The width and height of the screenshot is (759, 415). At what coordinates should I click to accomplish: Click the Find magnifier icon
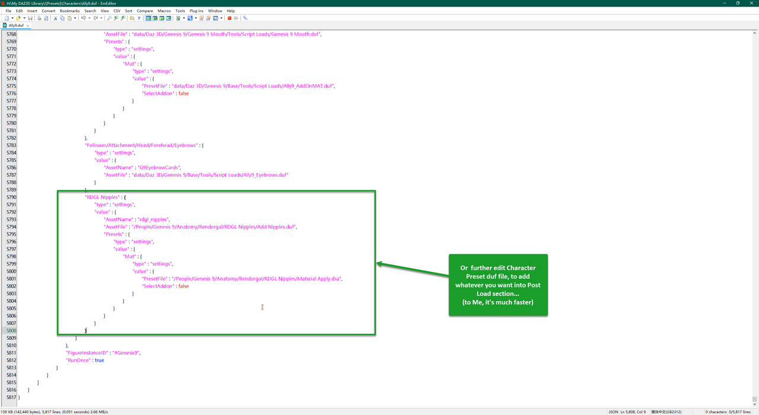point(109,18)
